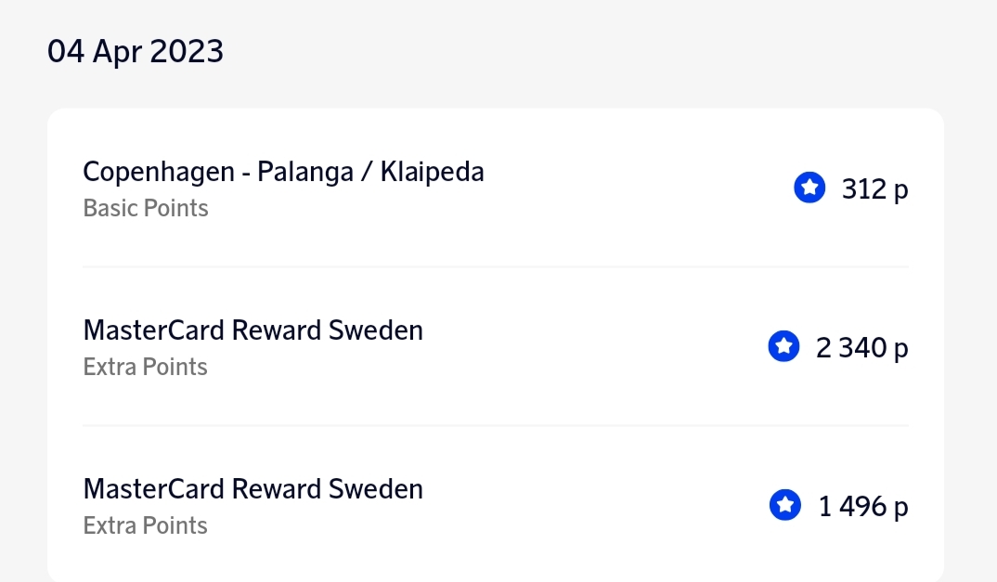The width and height of the screenshot is (997, 582).
Task: Click the Basic Points label
Action: point(146,208)
